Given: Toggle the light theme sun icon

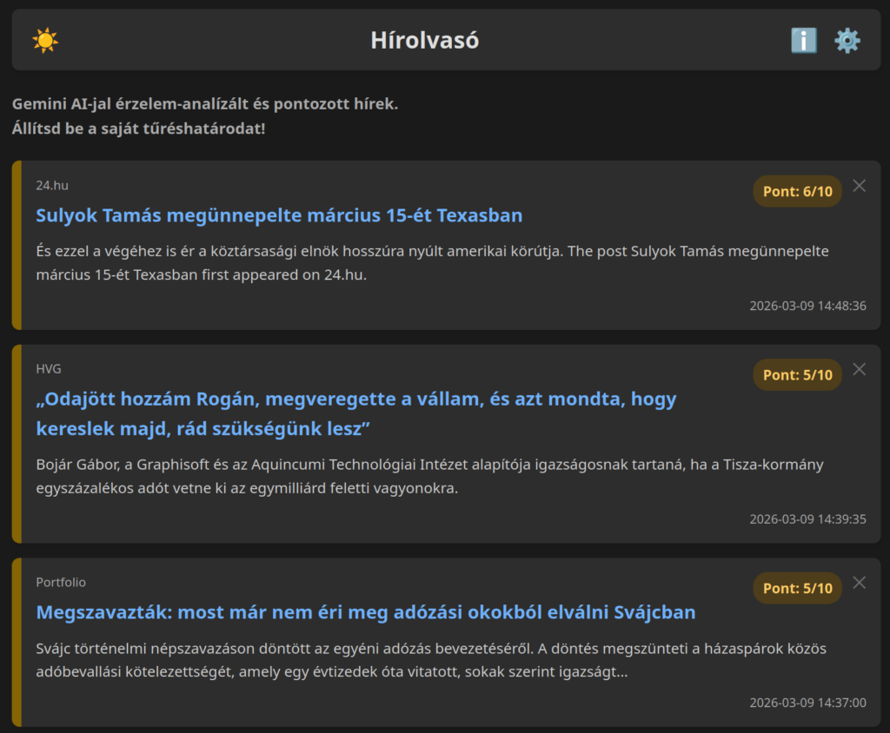Looking at the screenshot, I should tap(45, 41).
